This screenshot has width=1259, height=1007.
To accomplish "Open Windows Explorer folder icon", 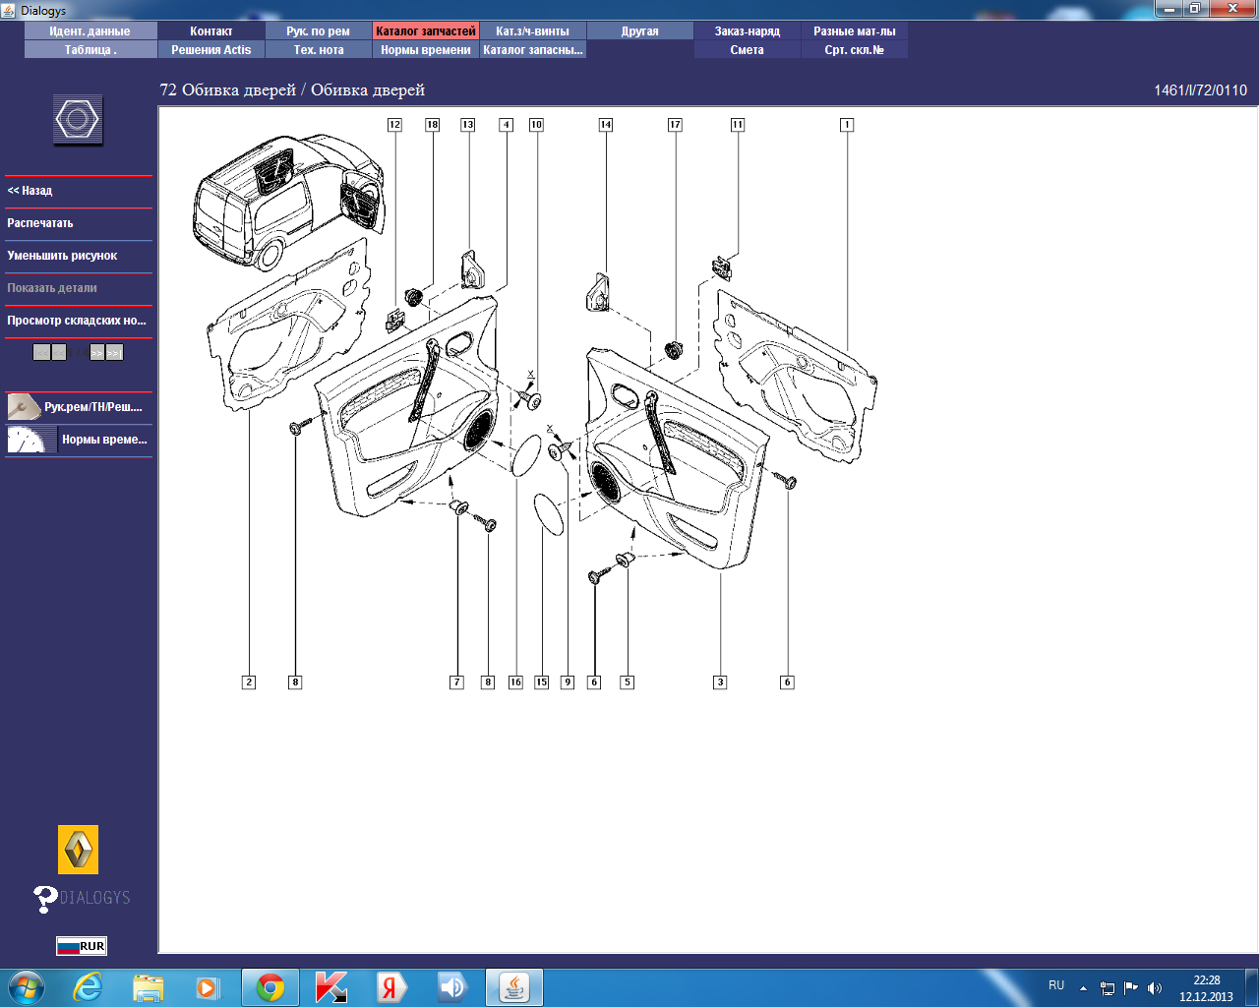I will point(149,987).
